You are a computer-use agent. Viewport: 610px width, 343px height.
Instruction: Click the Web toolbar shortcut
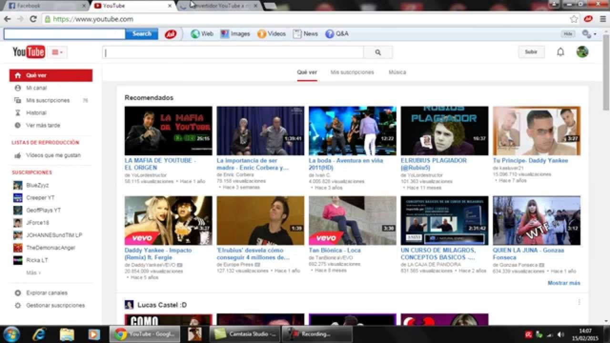tap(202, 34)
